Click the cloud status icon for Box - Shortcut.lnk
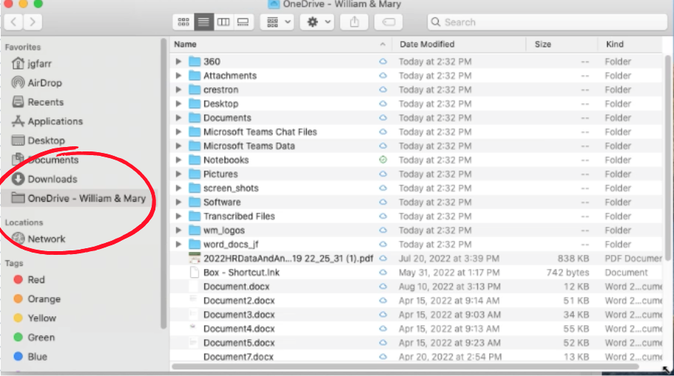Viewport: 674px width, 376px height. (383, 272)
